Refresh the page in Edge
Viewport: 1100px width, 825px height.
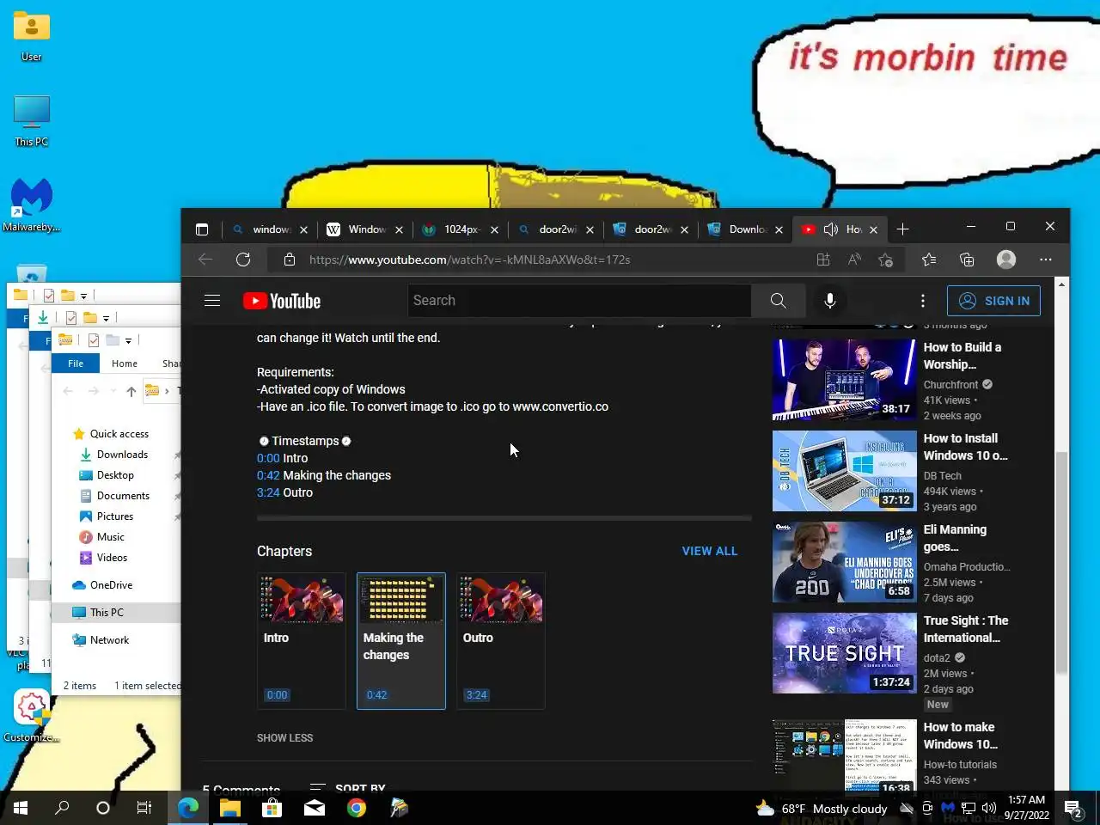point(243,260)
